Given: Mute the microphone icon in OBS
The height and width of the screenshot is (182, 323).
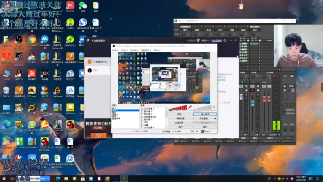Looking at the screenshot, I should click(x=190, y=107).
